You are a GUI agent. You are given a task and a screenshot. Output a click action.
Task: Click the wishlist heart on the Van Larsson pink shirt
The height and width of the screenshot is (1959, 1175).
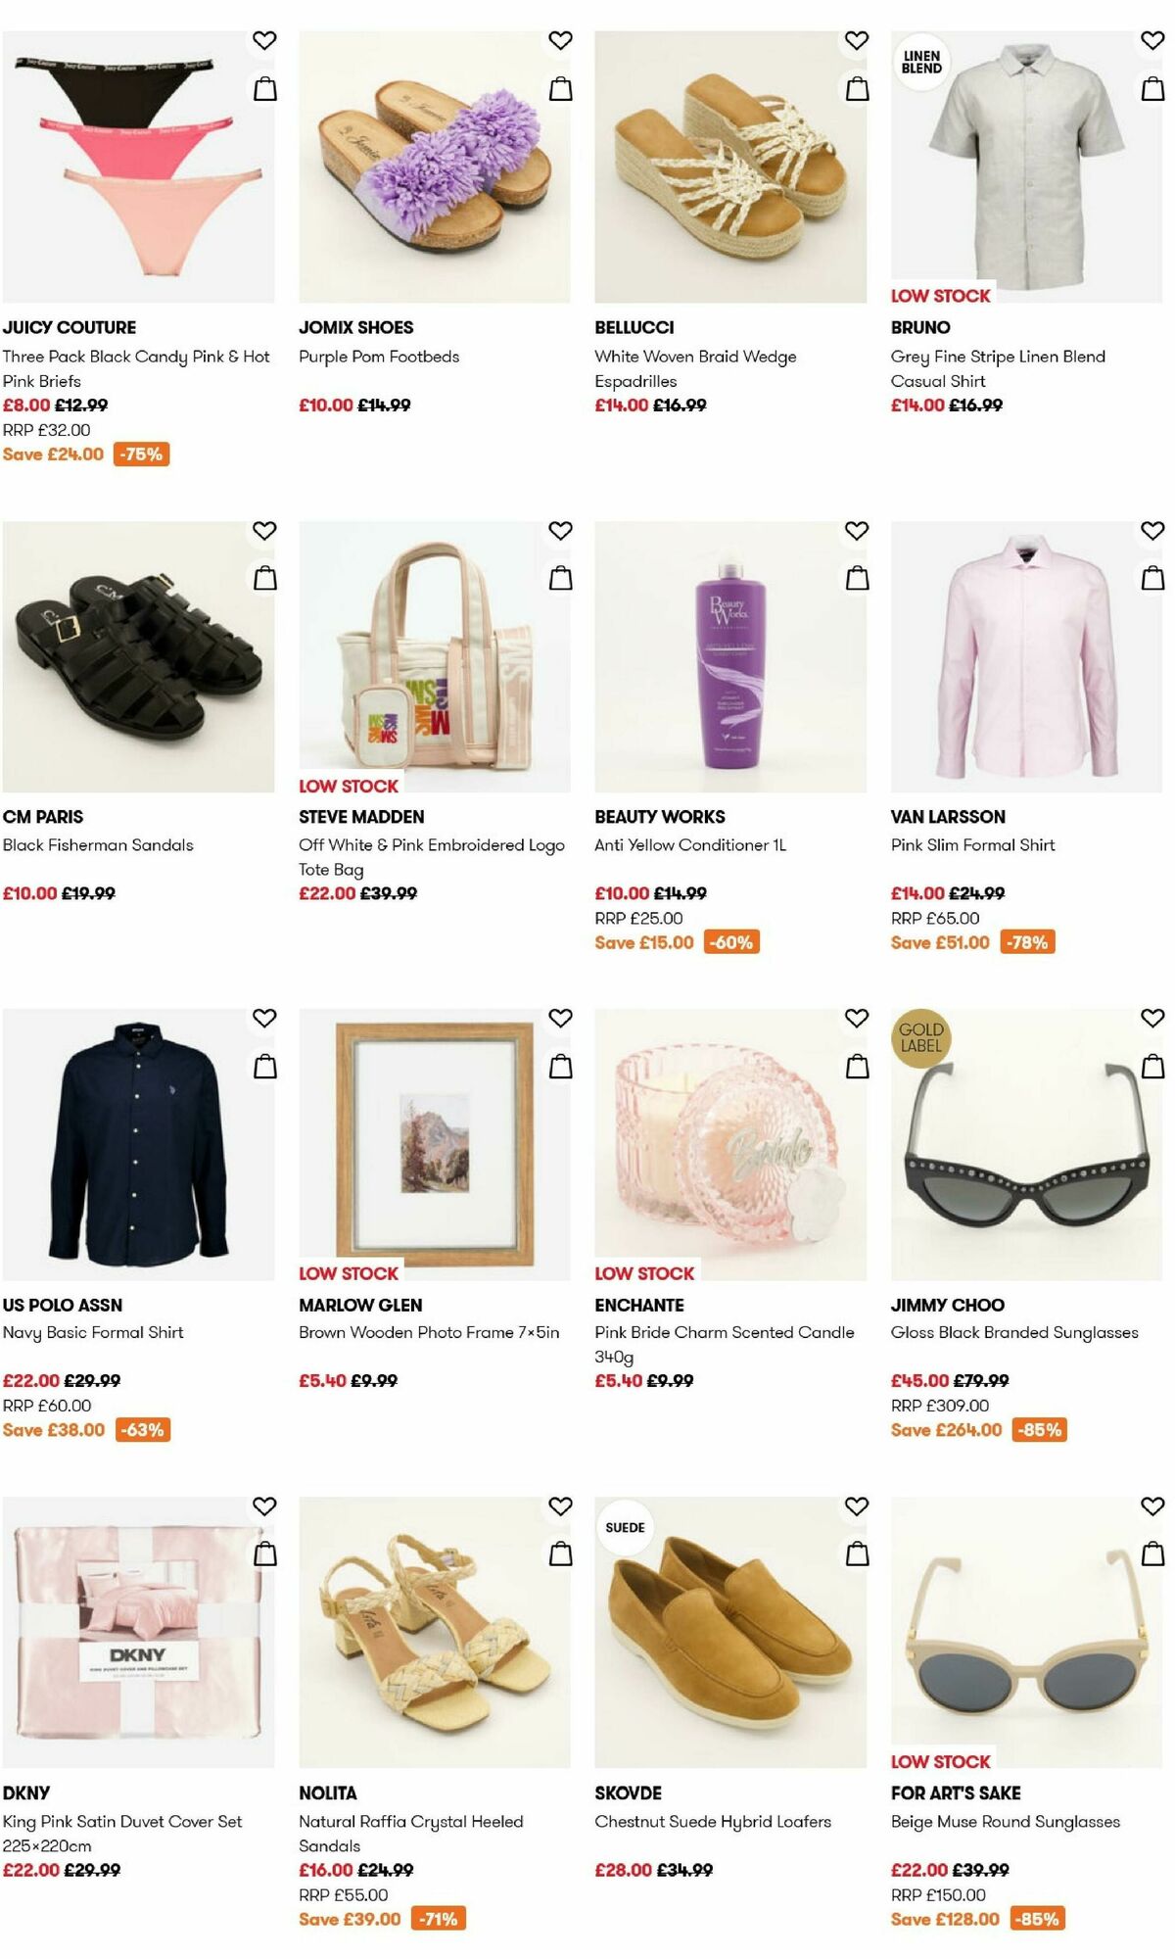1152,531
